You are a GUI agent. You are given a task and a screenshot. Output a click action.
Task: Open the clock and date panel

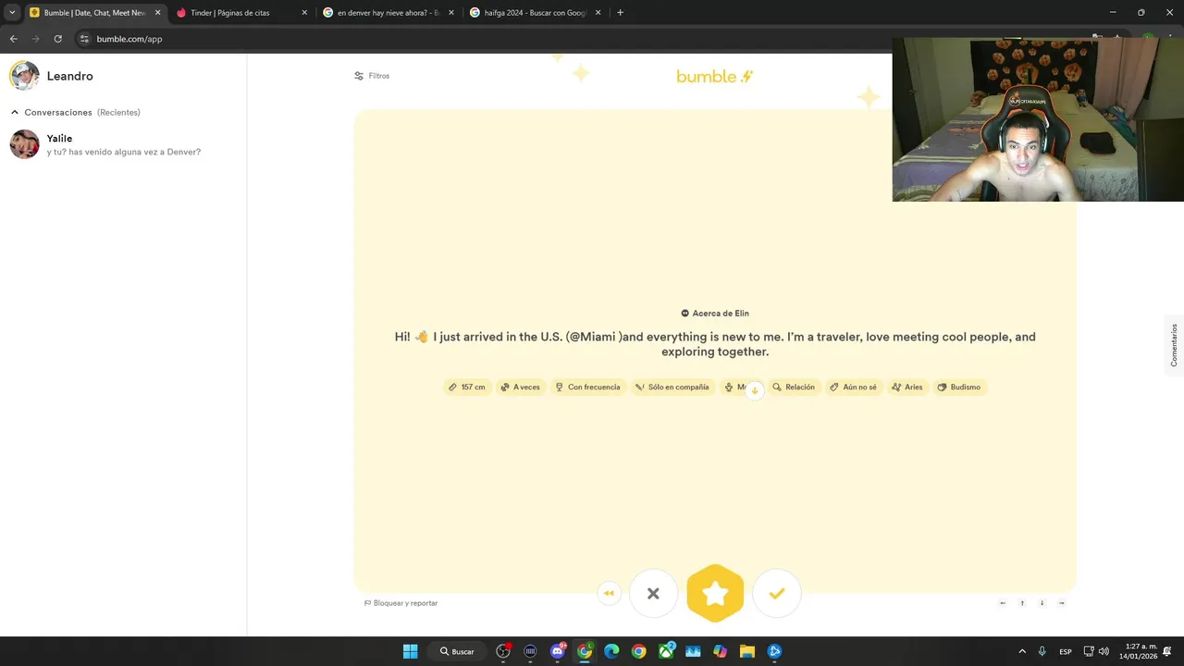click(1139, 651)
